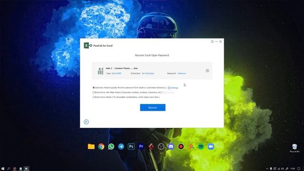Open Discord from the dock
304x171 pixels.
tap(171, 147)
